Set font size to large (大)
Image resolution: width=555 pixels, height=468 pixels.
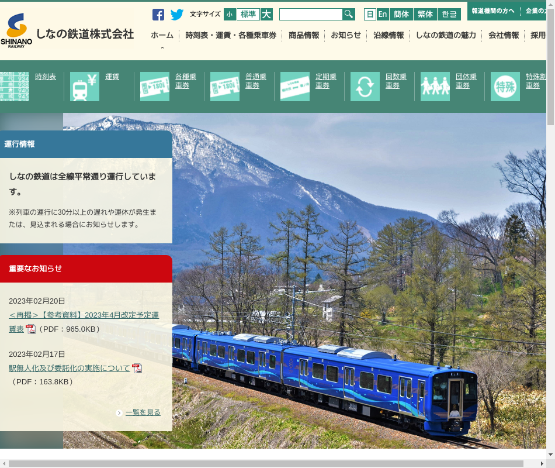266,15
